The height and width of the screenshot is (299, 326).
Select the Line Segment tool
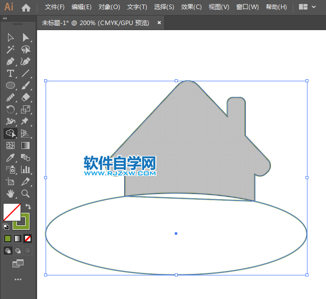[x=26, y=74]
